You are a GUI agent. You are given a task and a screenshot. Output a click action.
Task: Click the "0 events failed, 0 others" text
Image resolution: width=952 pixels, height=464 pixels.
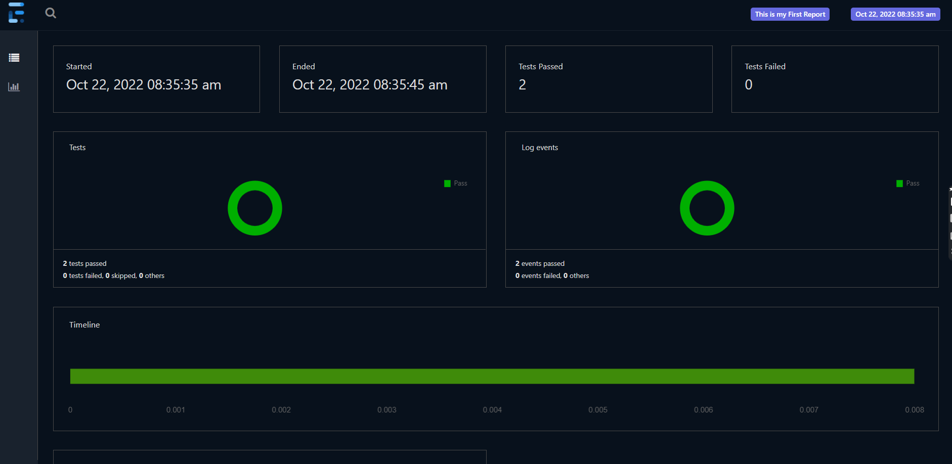click(x=552, y=275)
